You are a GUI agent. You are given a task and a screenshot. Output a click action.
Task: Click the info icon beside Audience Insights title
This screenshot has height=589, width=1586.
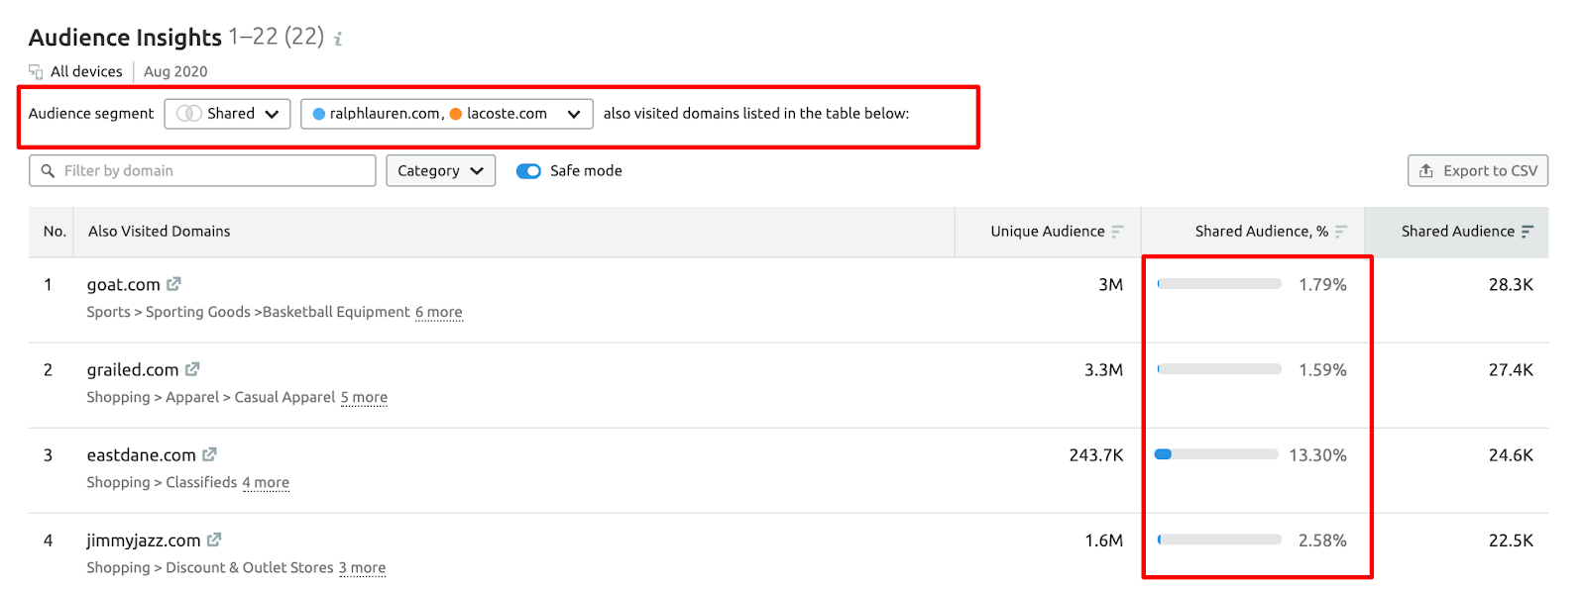click(338, 39)
